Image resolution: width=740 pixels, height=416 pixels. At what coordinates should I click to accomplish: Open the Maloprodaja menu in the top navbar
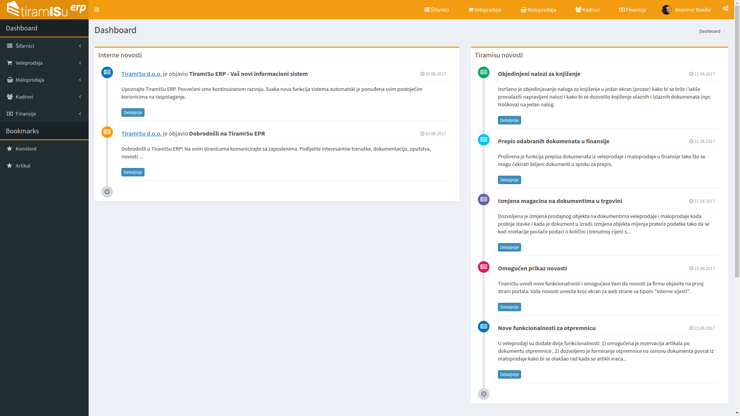click(538, 10)
